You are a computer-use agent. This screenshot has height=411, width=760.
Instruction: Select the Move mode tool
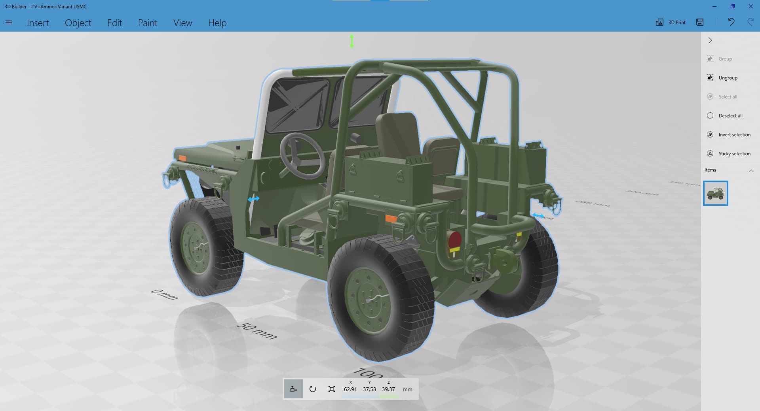(293, 389)
